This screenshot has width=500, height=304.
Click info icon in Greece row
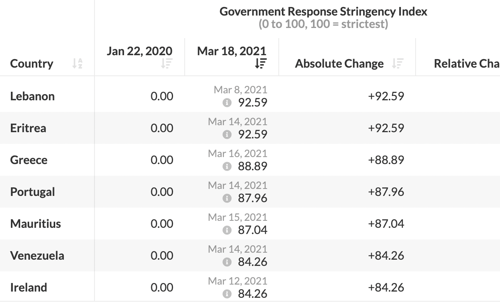click(227, 166)
